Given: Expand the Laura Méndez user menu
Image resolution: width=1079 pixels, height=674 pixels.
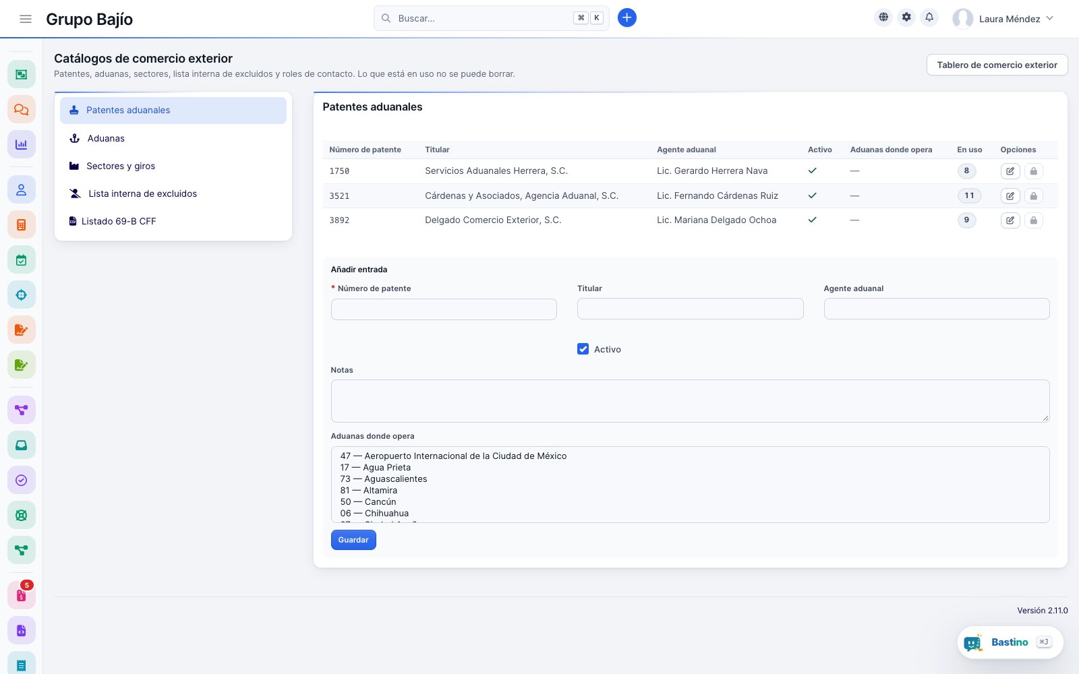Looking at the screenshot, I should click(1003, 19).
